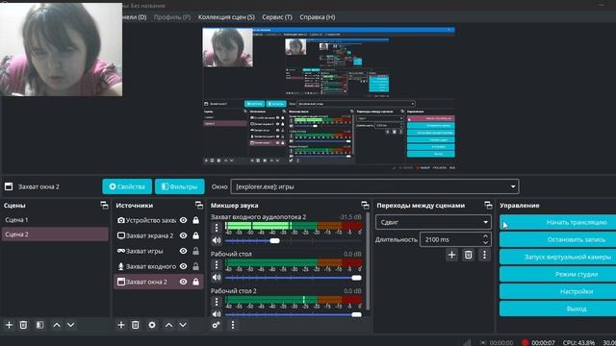This screenshot has height=346, width=616.
Task: Open Справка menu
Action: click(x=318, y=17)
